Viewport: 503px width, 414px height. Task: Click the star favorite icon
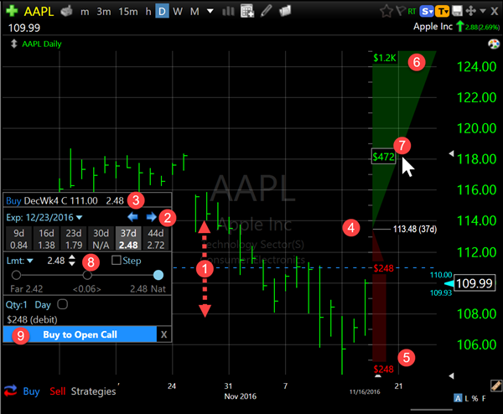386,11
